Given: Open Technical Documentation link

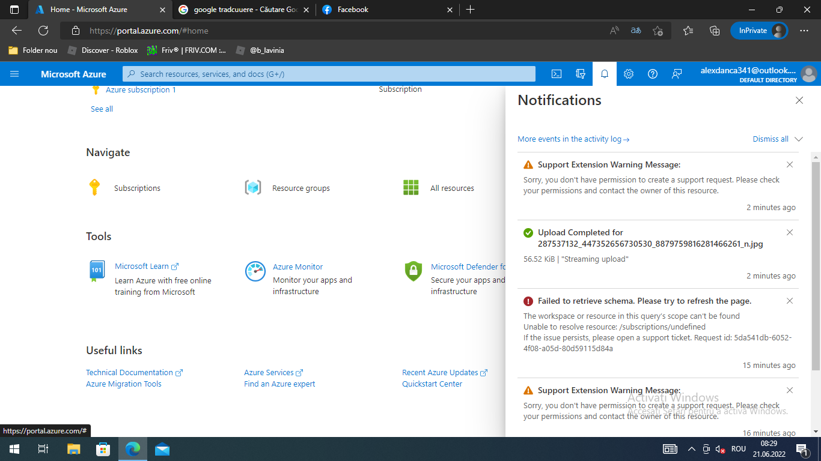Looking at the screenshot, I should click(x=134, y=373).
